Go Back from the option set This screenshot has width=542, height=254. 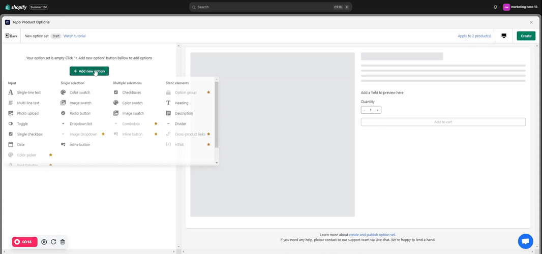pos(11,36)
